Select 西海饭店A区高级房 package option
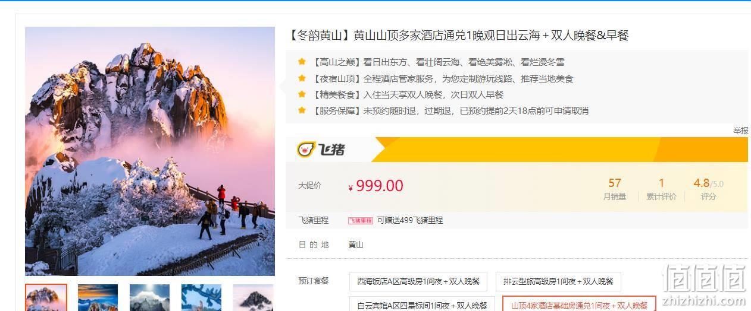This screenshot has height=311, width=751. [418, 281]
